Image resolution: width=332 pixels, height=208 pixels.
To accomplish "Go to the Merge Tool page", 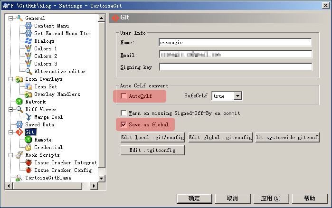I will (48, 117).
